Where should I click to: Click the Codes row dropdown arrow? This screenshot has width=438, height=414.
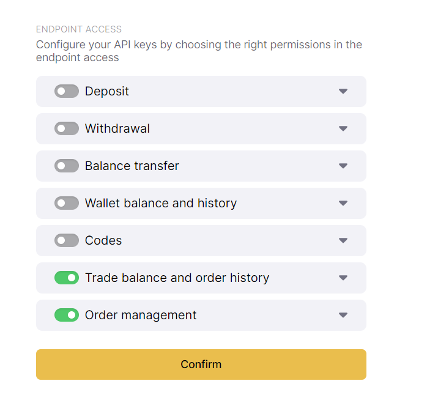343,240
